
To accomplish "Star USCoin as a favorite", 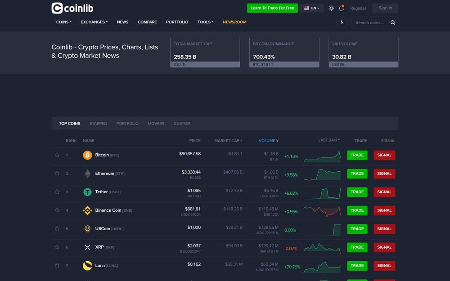I will 57,228.
